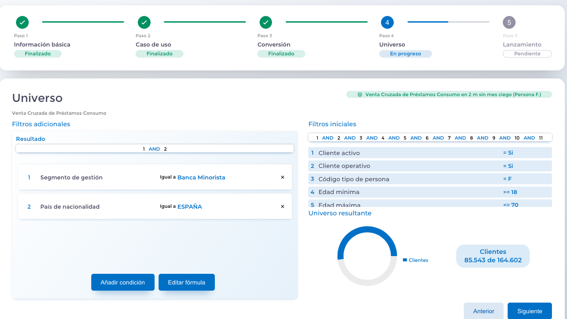The width and height of the screenshot is (567, 319).
Task: Click the Clientes 85.543 de 164.602 box
Action: [493, 256]
